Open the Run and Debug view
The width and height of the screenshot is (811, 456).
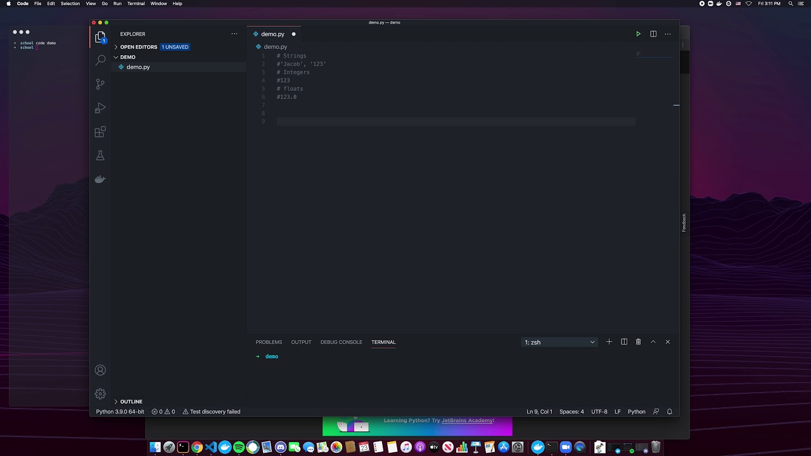coord(100,108)
